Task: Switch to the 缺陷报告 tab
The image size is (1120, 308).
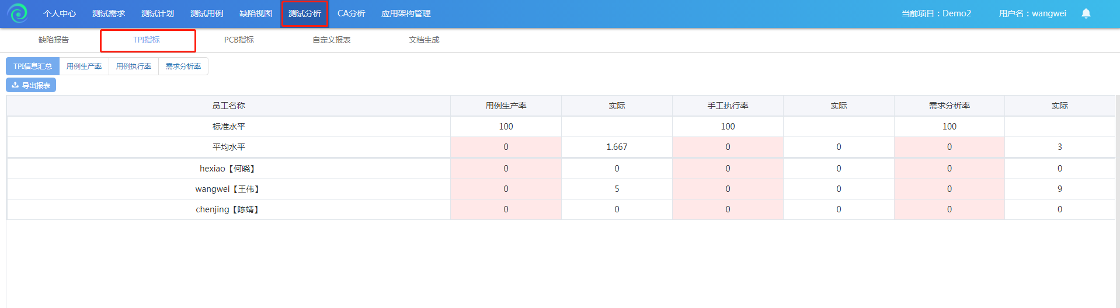Action: (54, 40)
